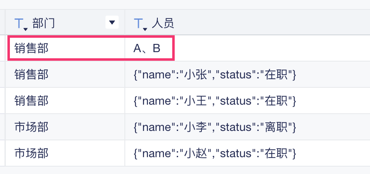Screen dimensions: 370x174
Task: Click the row gutter left of 小王 row
Action: point(2,101)
